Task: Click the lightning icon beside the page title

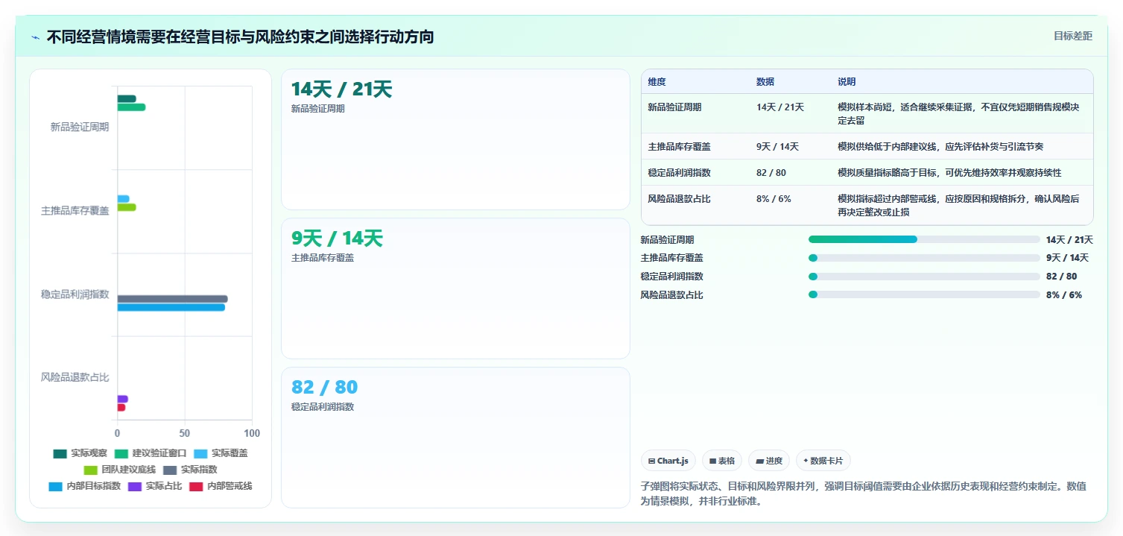Action: pyautogui.click(x=35, y=37)
